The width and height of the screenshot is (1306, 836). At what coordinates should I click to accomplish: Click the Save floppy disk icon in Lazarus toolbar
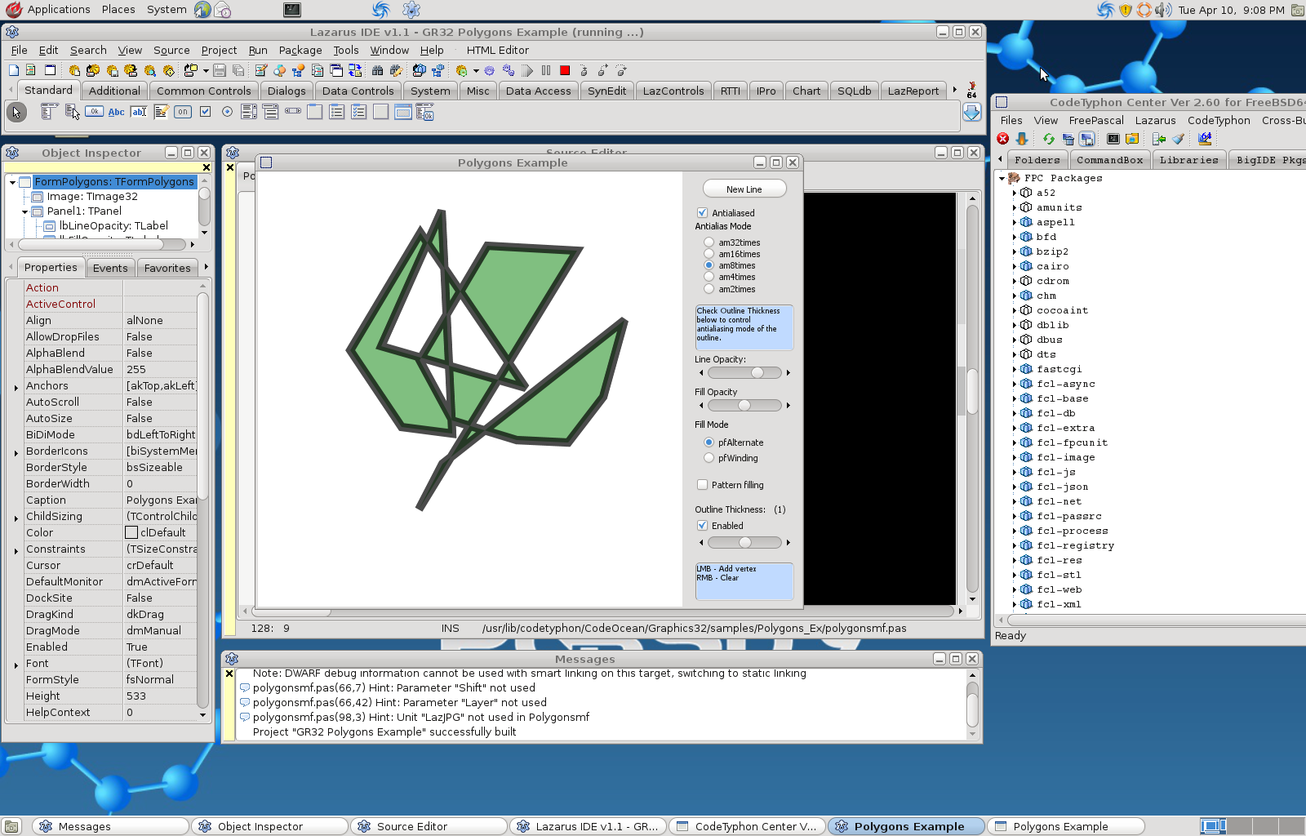point(219,71)
